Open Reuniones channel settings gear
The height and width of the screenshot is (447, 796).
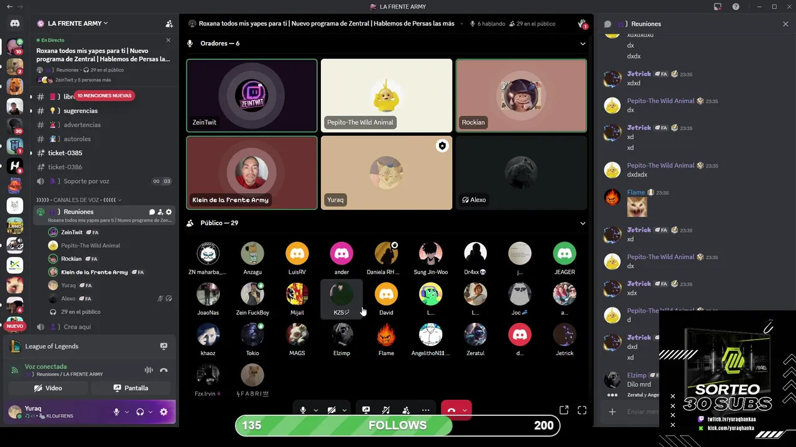tap(169, 212)
